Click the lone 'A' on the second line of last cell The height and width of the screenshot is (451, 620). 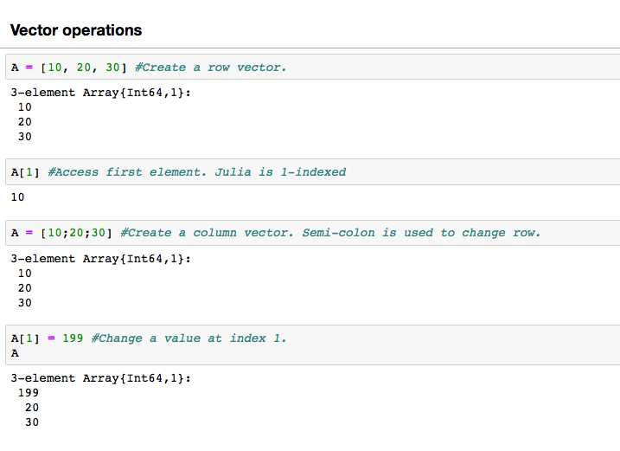click(x=15, y=353)
